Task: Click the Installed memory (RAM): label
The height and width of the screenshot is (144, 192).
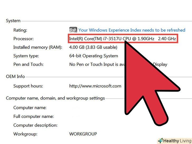Action: 38,47
